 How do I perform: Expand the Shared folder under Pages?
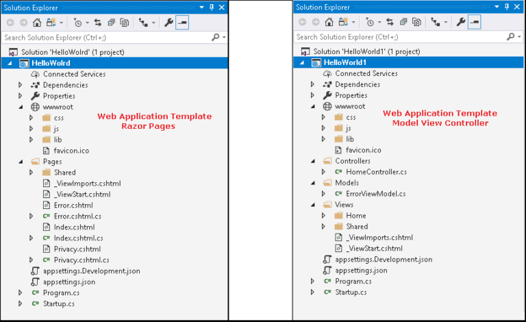[32, 173]
